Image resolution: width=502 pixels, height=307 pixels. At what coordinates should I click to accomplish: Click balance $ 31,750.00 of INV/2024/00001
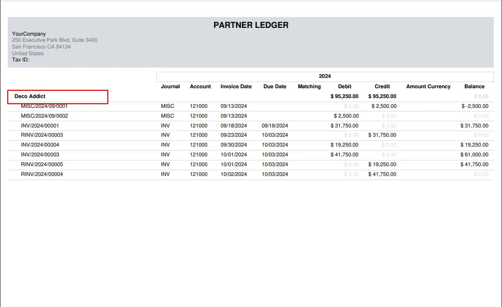tap(475, 126)
